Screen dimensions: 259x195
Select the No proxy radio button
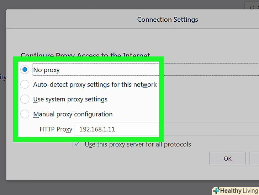pyautogui.click(x=25, y=70)
